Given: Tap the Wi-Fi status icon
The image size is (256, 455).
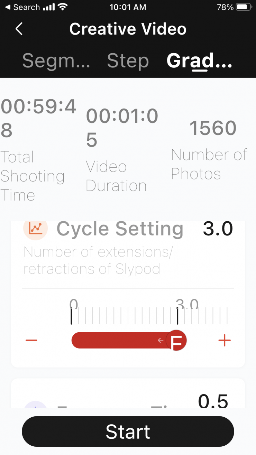Looking at the screenshot, I should click(63, 7).
